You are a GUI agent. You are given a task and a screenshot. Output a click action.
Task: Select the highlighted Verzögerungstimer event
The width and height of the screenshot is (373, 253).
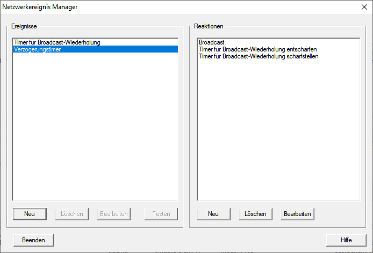click(38, 49)
